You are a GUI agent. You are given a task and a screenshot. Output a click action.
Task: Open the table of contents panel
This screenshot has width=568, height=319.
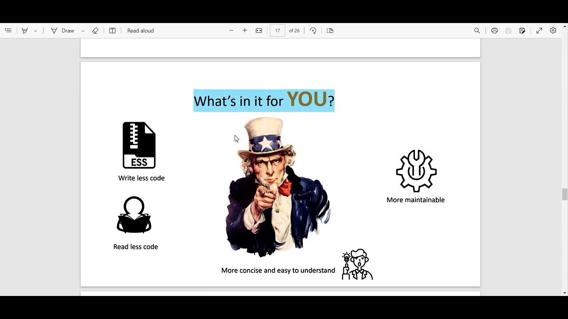8,31
